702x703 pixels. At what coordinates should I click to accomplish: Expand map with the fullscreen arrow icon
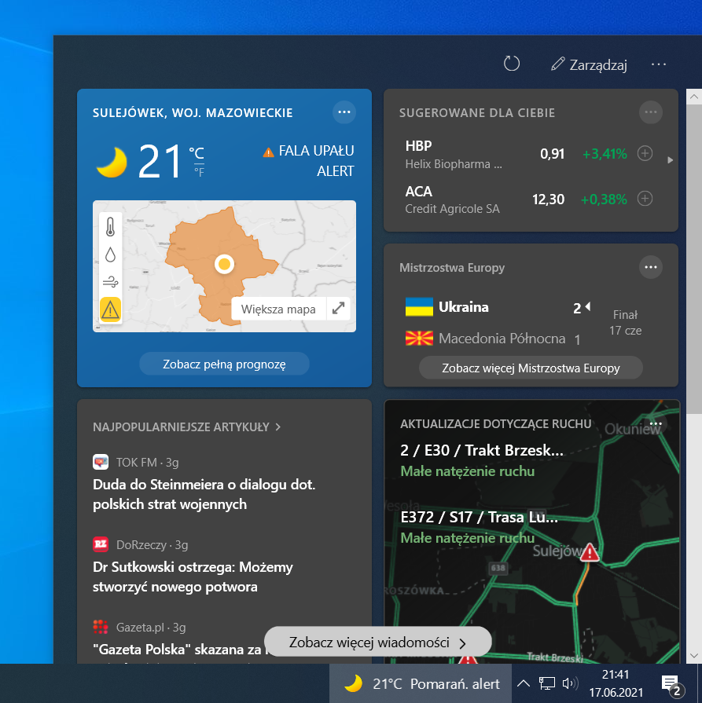339,309
